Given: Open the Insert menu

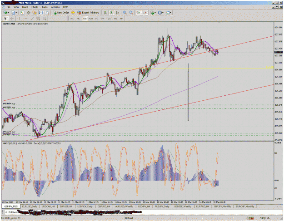Looking at the screenshot, I should click(25, 7).
